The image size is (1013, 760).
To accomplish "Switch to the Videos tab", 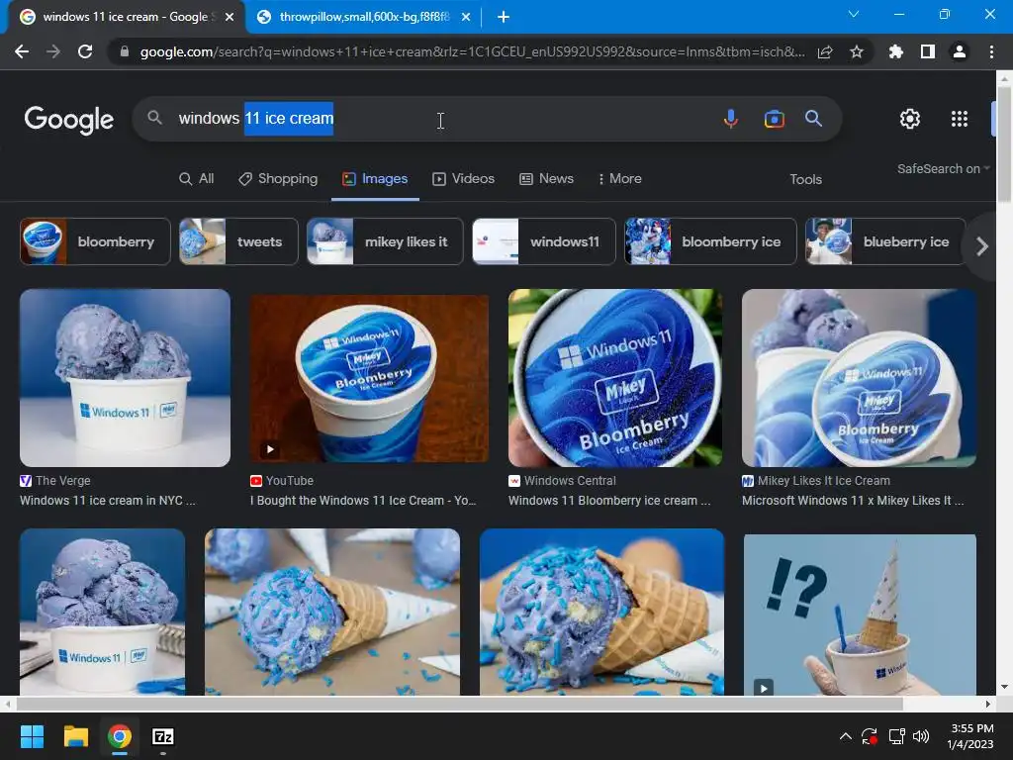I will (463, 179).
